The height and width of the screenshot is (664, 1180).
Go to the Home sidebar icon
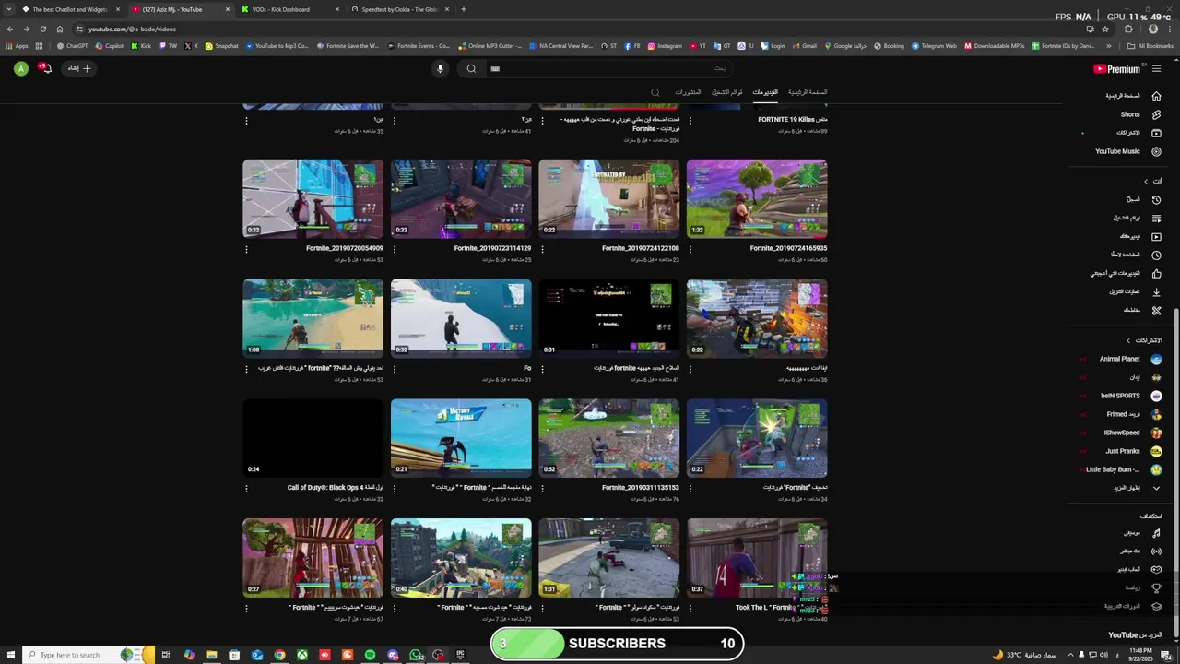pyautogui.click(x=1156, y=96)
